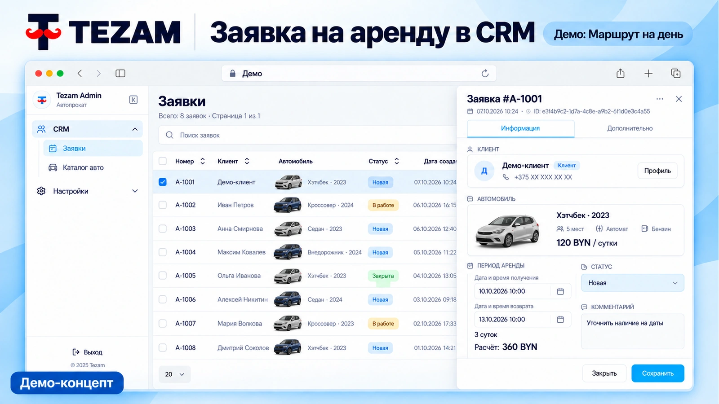Image resolution: width=719 pixels, height=404 pixels.
Task: Click the browser forward arrow
Action: [x=98, y=73]
